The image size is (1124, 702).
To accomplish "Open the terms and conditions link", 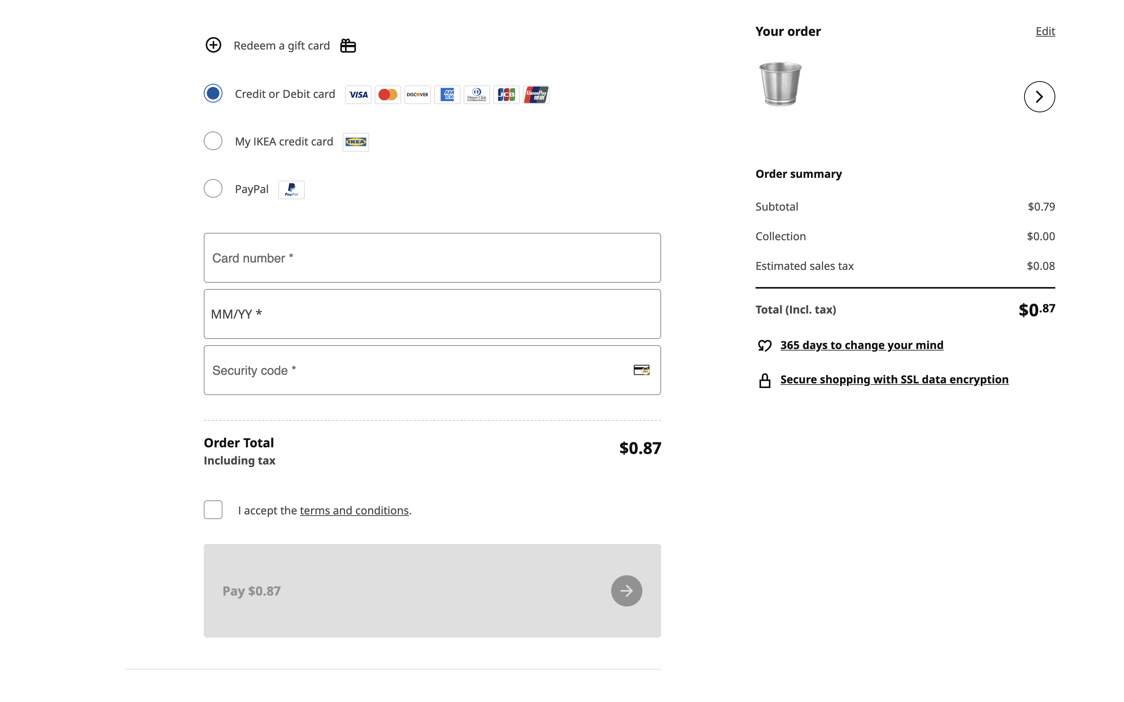I will point(354,510).
